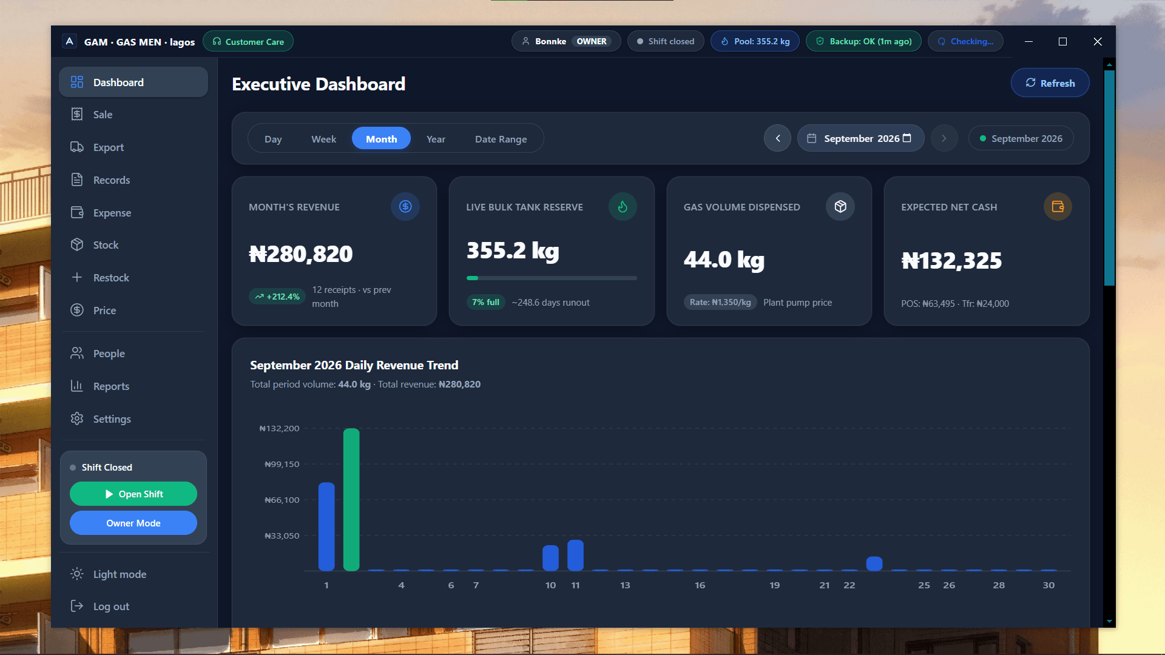The height and width of the screenshot is (655, 1165).
Task: Click the revenue dollar icon on Month's Revenue card
Action: (405, 207)
